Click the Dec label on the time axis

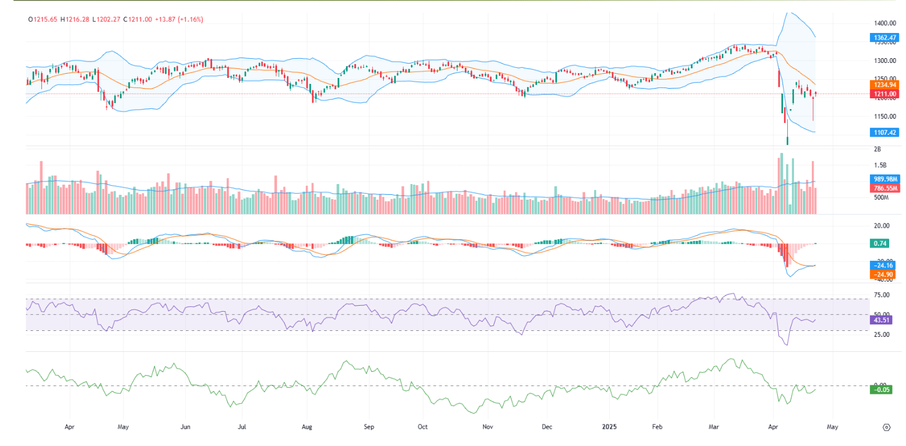[x=546, y=427]
